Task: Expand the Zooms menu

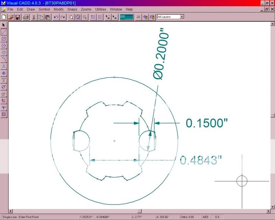Action: point(85,9)
